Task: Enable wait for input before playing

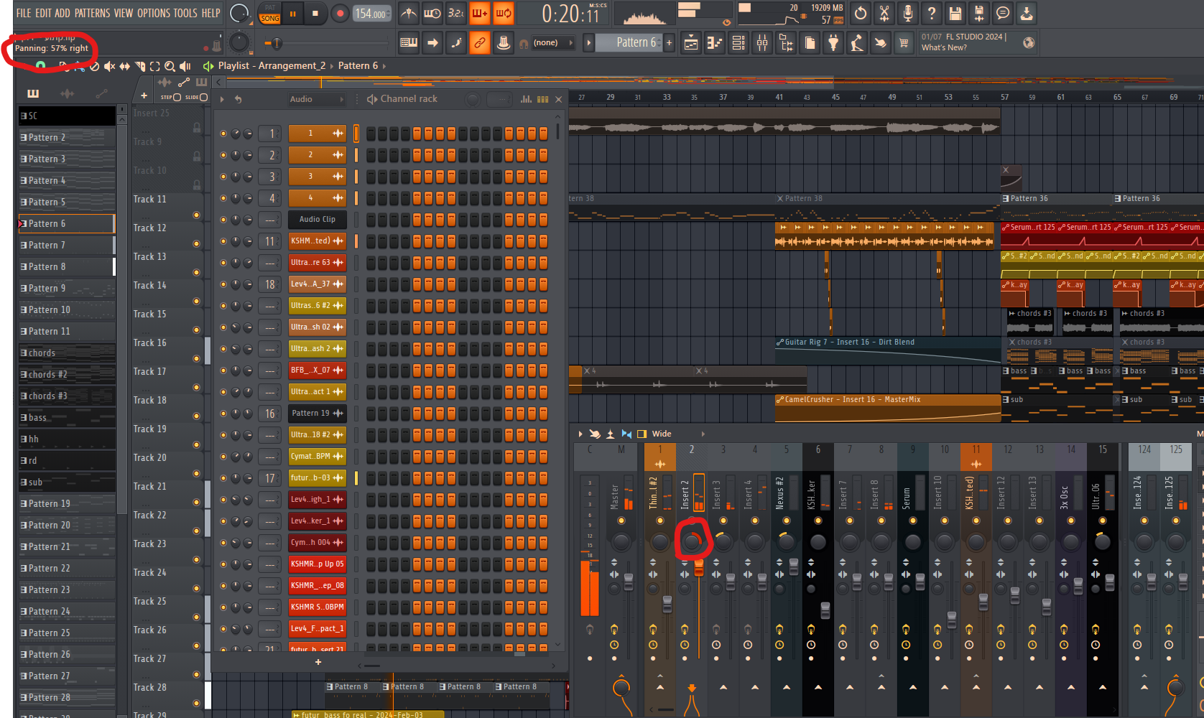Action: 432,13
